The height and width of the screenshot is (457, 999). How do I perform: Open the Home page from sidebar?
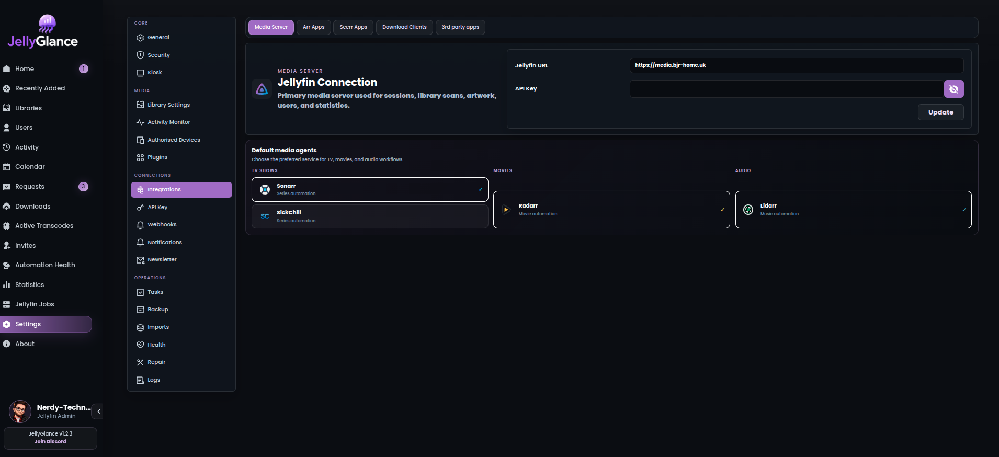(x=46, y=69)
